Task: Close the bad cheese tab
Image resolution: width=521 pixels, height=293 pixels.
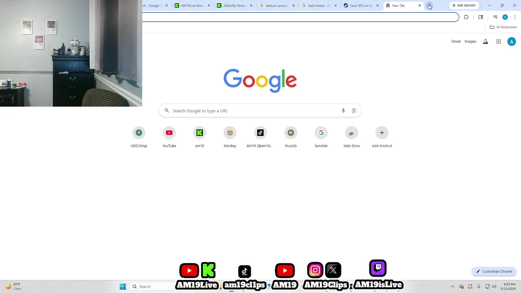Action: point(335,6)
